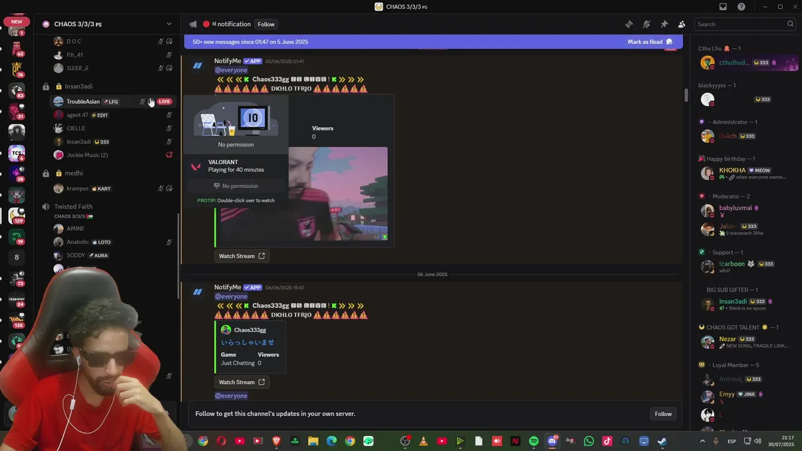
Task: Open the Discord icon in taskbar
Action: click(x=552, y=441)
